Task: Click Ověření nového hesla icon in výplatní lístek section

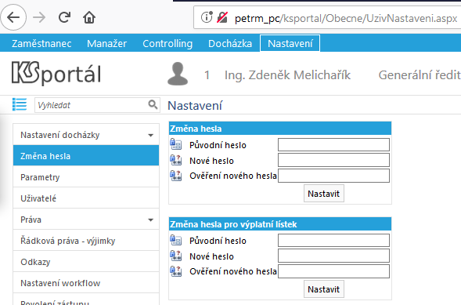Action: tap(176, 271)
